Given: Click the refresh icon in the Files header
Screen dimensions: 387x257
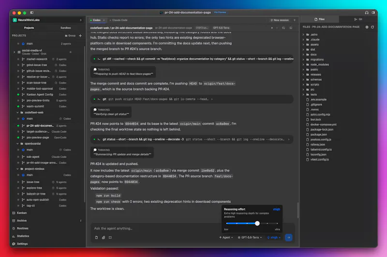Looking at the screenshot, I should tap(372, 27).
